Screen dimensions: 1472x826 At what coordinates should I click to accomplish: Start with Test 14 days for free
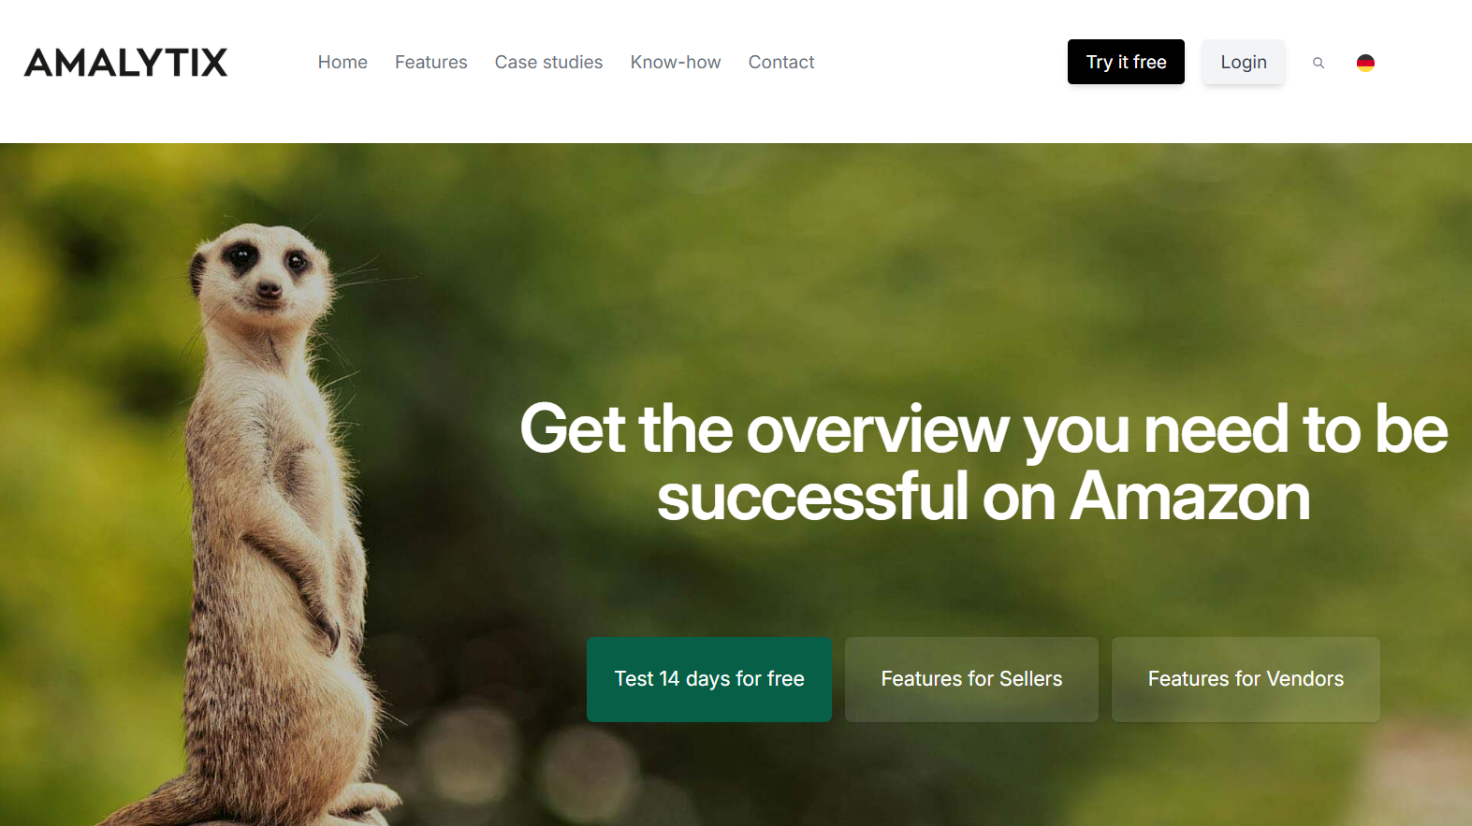(709, 679)
